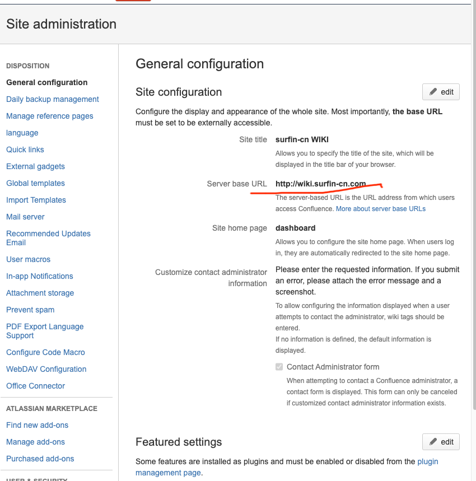Viewport: 476px width, 481px height.
Task: Open Attachment storage settings
Action: tap(40, 293)
